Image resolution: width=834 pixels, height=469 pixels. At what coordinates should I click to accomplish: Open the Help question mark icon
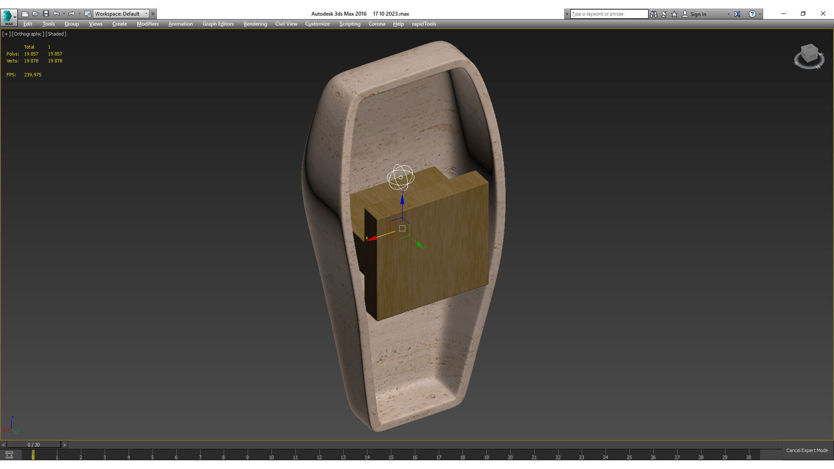(x=752, y=14)
